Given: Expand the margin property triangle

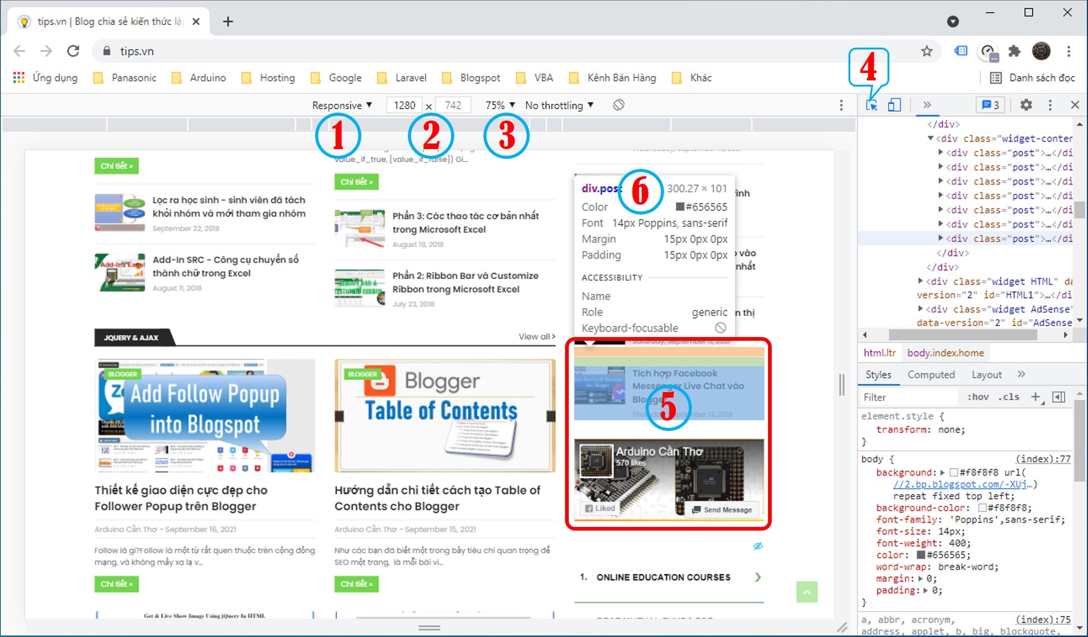Looking at the screenshot, I should click(x=921, y=579).
